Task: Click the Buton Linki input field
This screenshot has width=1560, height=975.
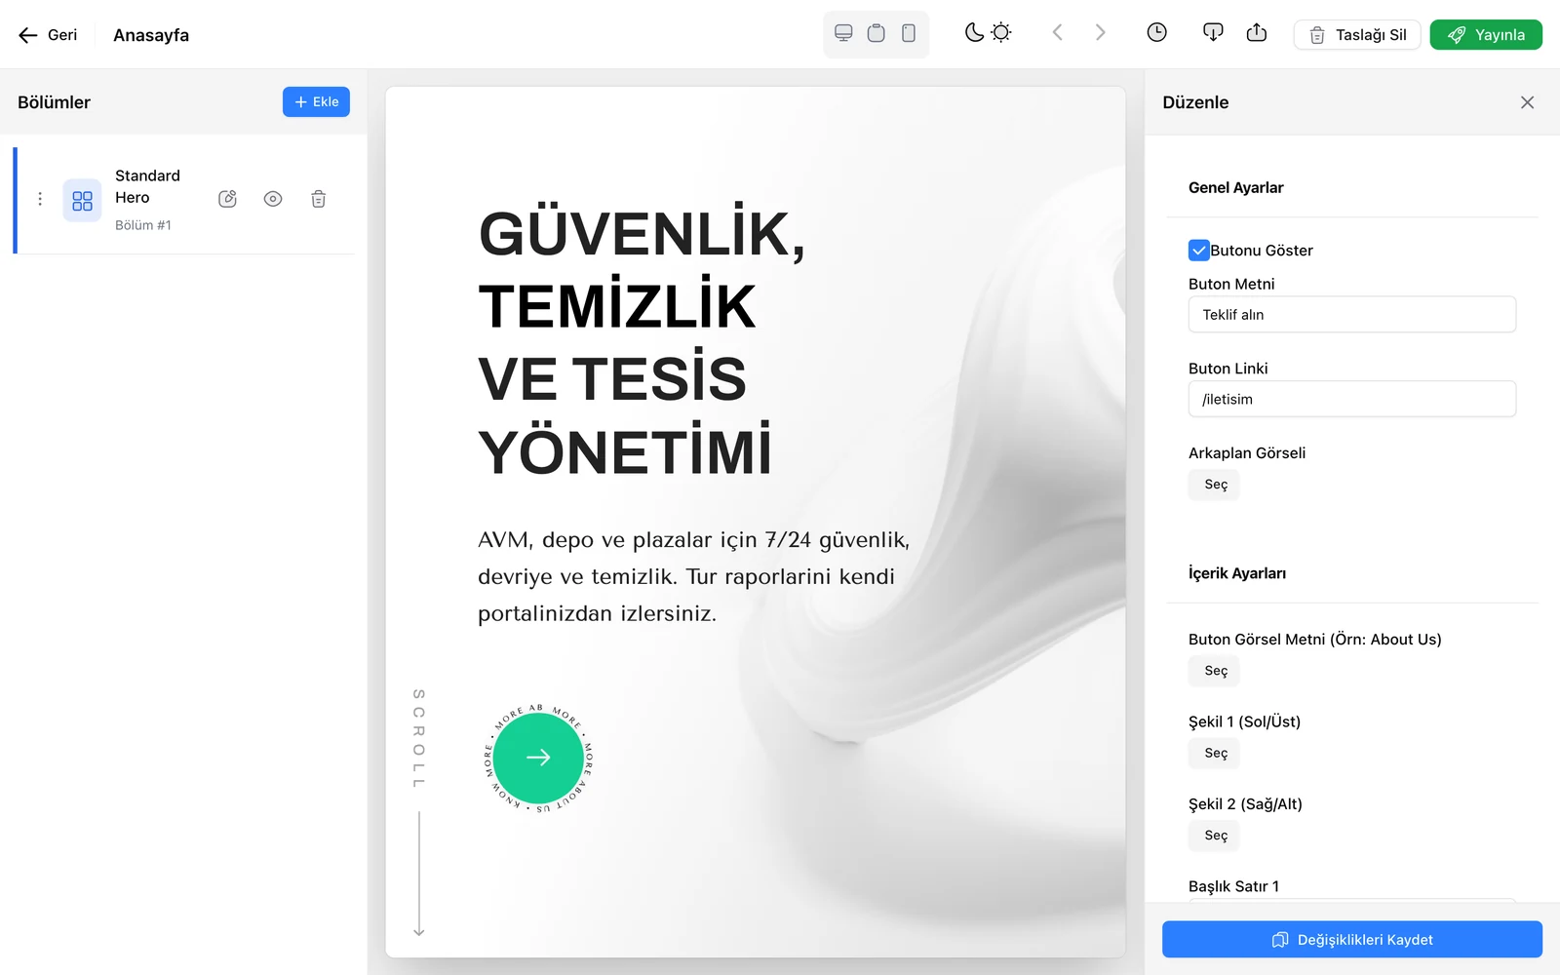Action: pos(1352,399)
